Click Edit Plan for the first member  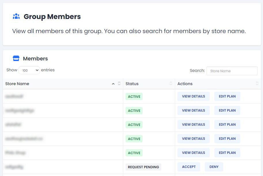227,96
